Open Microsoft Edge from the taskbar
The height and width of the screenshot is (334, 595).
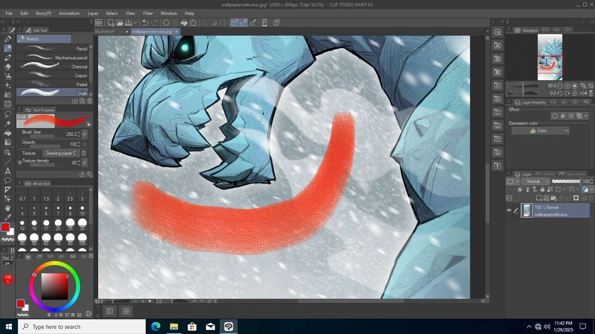tap(156, 327)
